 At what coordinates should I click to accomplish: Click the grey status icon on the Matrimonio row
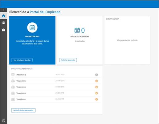coord(96,75)
